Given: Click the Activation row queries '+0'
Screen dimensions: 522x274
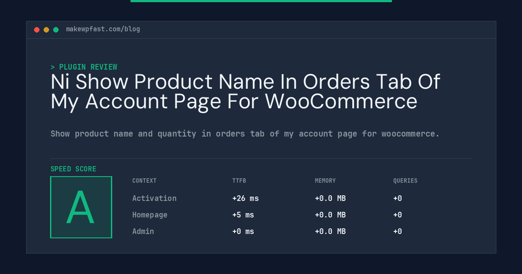Looking at the screenshot, I should (398, 198).
